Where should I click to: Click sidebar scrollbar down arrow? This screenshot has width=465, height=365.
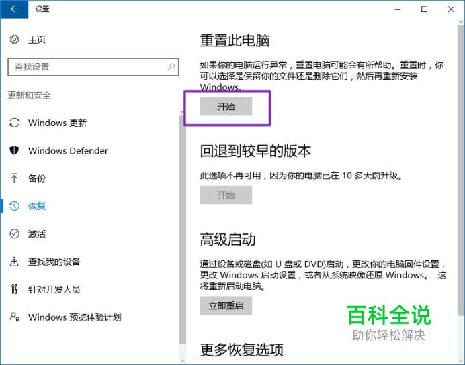pyautogui.click(x=182, y=361)
